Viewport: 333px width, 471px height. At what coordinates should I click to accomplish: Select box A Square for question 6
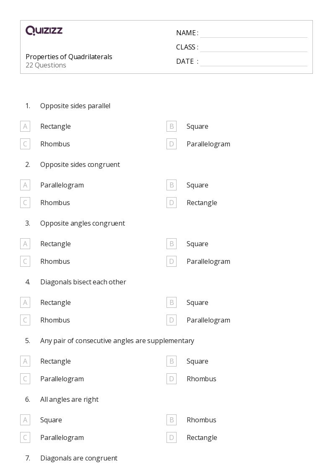(x=25, y=420)
